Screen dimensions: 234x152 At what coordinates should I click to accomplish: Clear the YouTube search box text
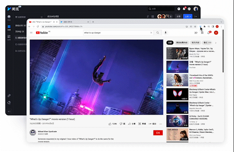pyautogui.click(x=151, y=32)
